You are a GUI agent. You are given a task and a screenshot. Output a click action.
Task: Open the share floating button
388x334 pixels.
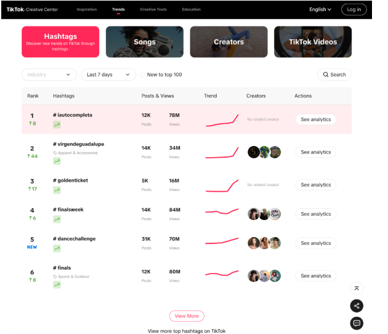tap(357, 306)
